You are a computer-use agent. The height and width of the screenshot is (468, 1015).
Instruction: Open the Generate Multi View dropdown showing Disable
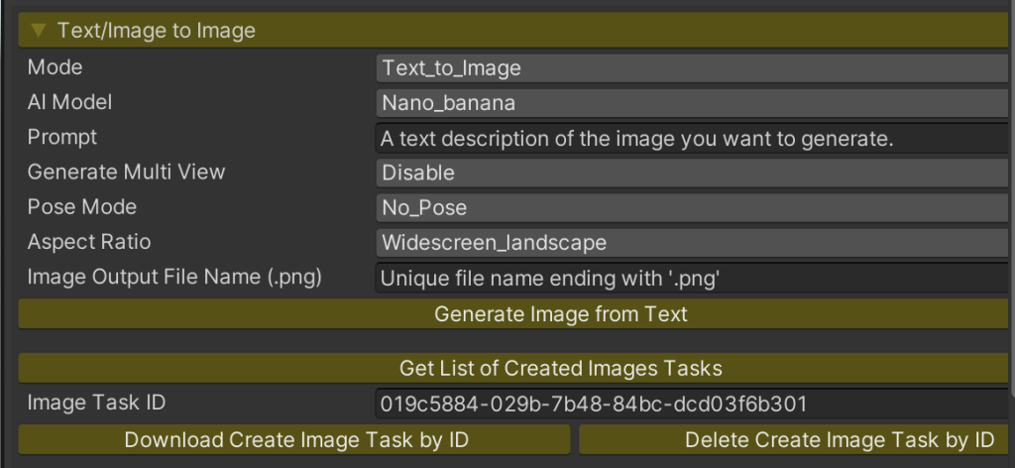pos(692,173)
